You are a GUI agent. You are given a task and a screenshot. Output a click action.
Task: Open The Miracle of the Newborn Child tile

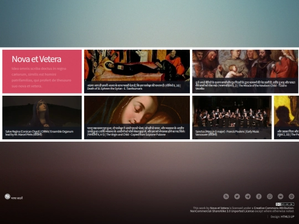(245, 71)
